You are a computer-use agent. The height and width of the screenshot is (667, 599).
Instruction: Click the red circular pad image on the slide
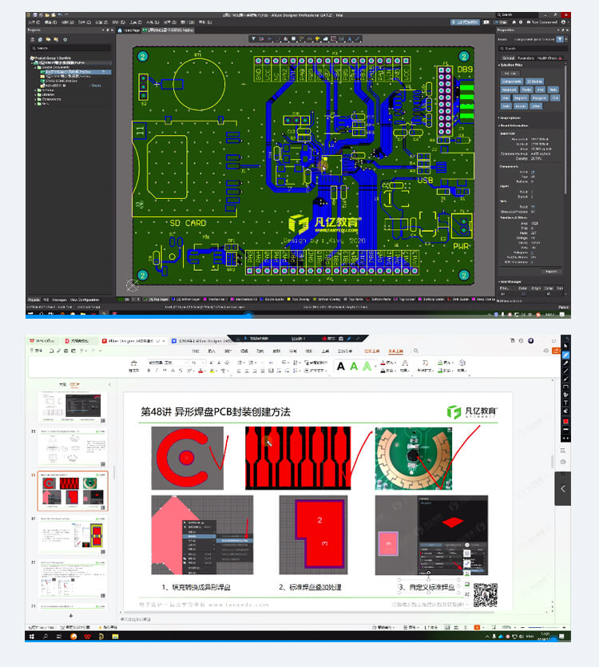pyautogui.click(x=187, y=459)
